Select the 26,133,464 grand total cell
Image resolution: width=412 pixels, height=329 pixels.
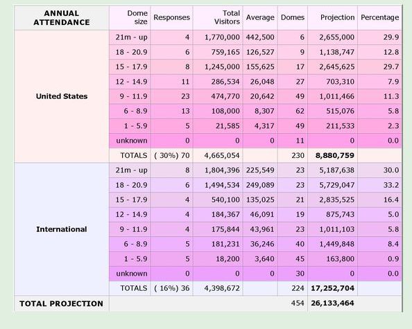[x=333, y=303]
